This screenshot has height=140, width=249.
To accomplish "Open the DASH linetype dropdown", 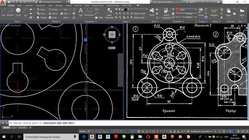I will 186,17.
